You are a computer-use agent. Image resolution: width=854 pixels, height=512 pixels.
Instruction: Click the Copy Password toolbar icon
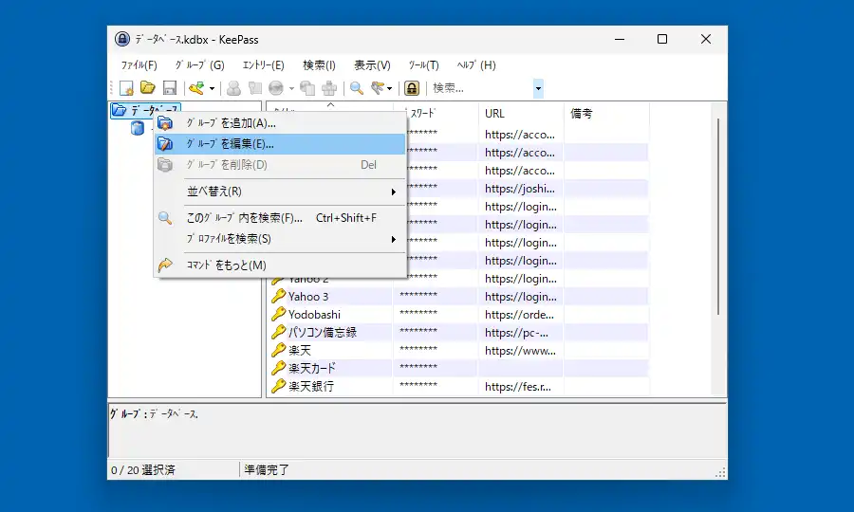[255, 88]
